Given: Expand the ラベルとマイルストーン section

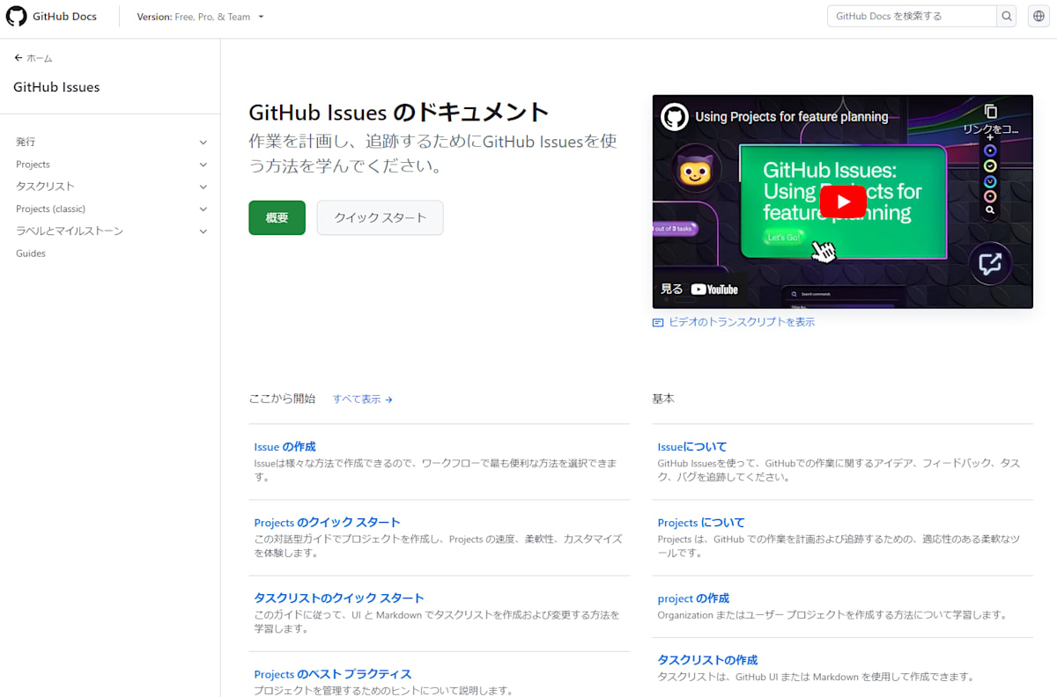Looking at the screenshot, I should coord(203,231).
